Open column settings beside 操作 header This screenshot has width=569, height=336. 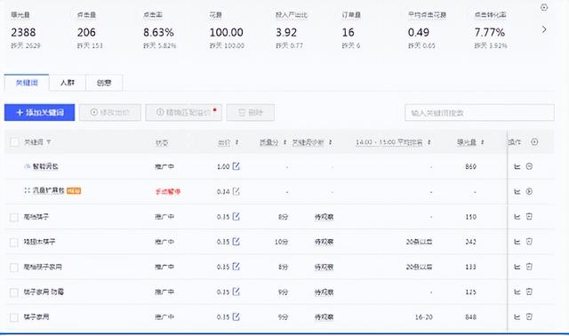coord(534,142)
